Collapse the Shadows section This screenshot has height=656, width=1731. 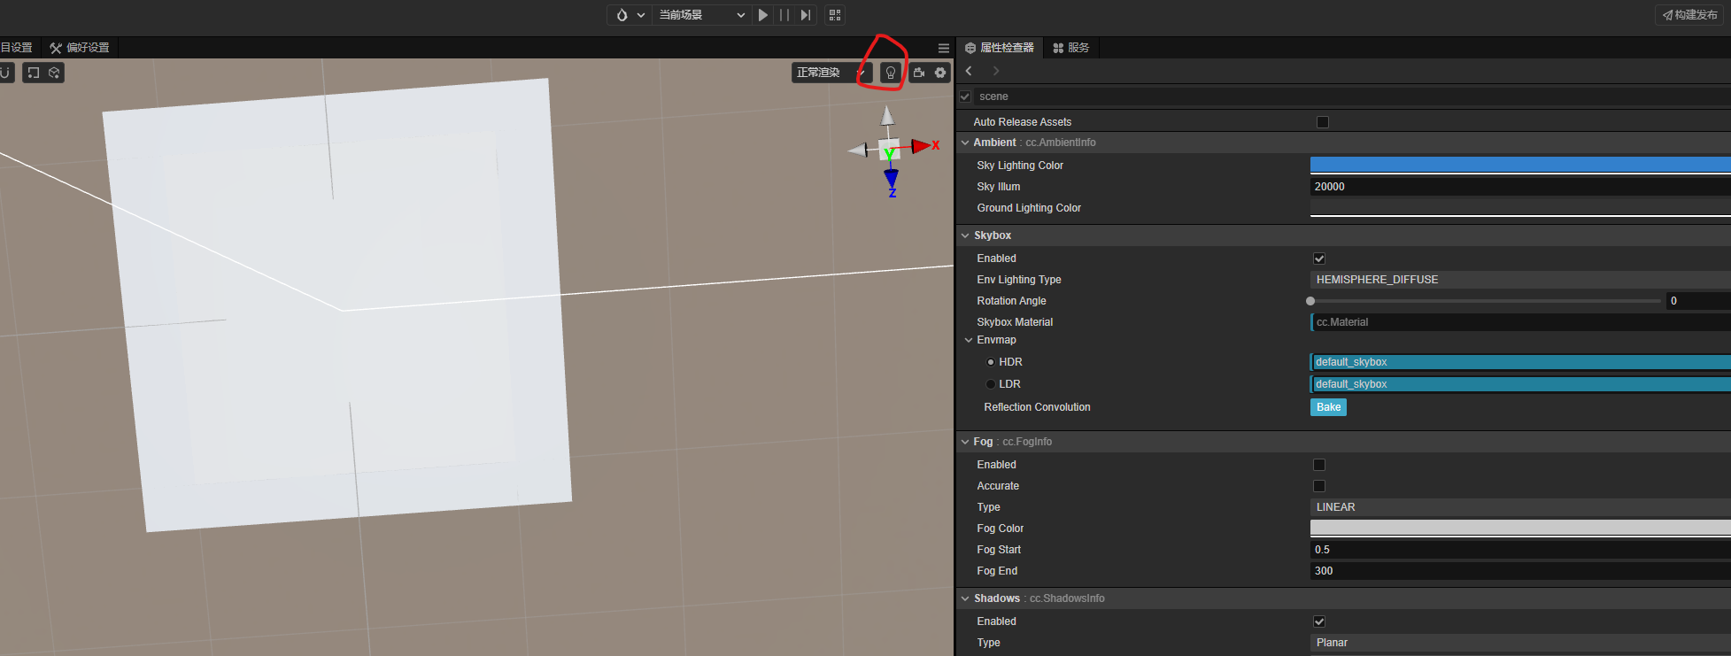tap(965, 598)
